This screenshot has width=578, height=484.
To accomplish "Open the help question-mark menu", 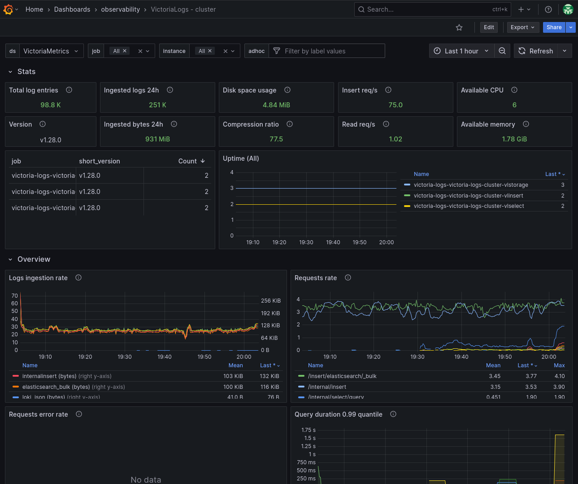I will [x=548, y=9].
